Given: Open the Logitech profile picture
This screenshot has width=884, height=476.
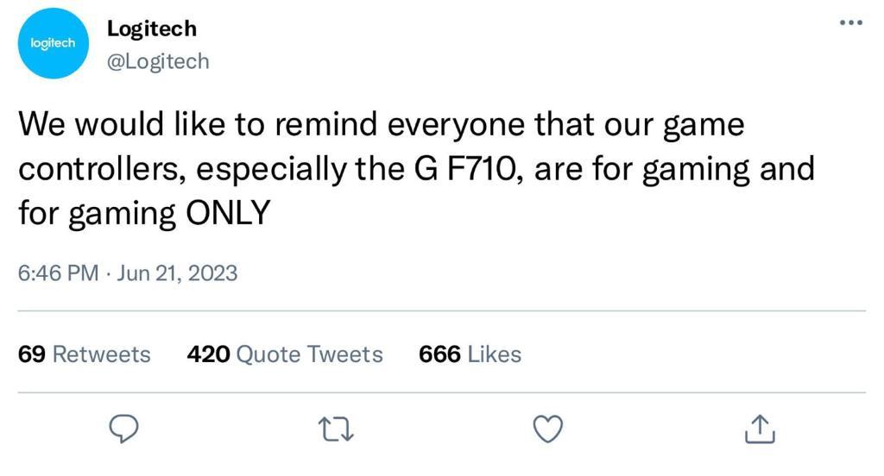Looking at the screenshot, I should [x=52, y=44].
